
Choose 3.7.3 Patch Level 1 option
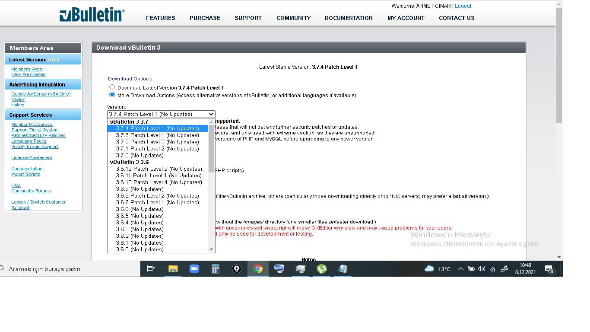(158, 135)
